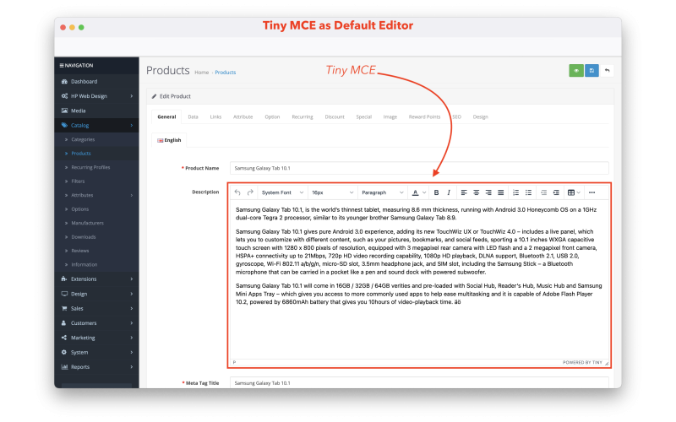
Task: Expand the Sales menu
Action: pos(96,308)
